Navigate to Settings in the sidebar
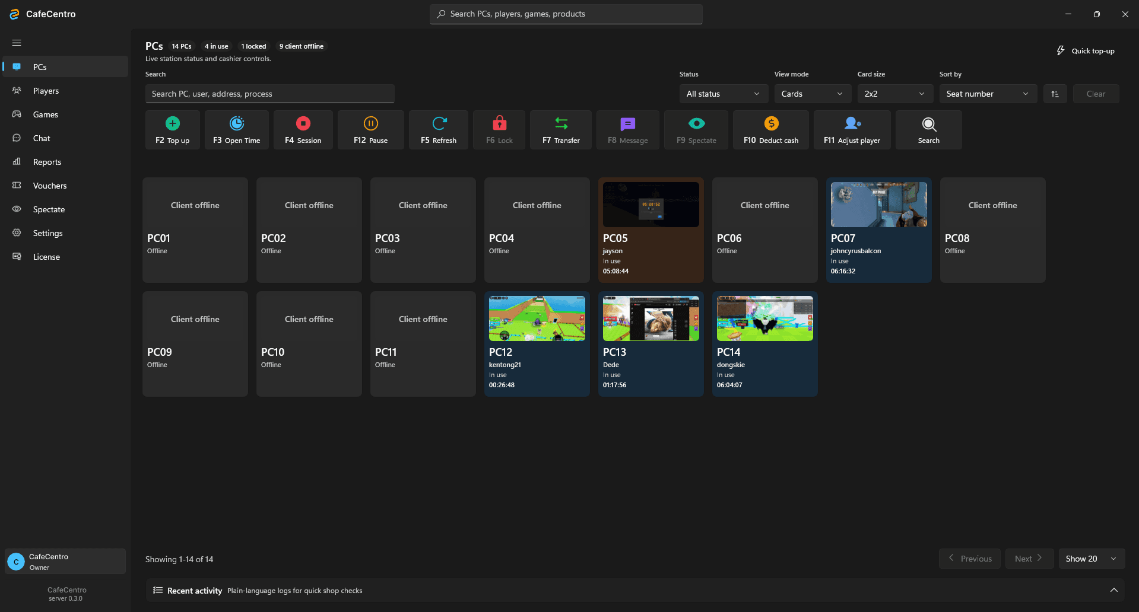The width and height of the screenshot is (1139, 612). tap(65, 233)
